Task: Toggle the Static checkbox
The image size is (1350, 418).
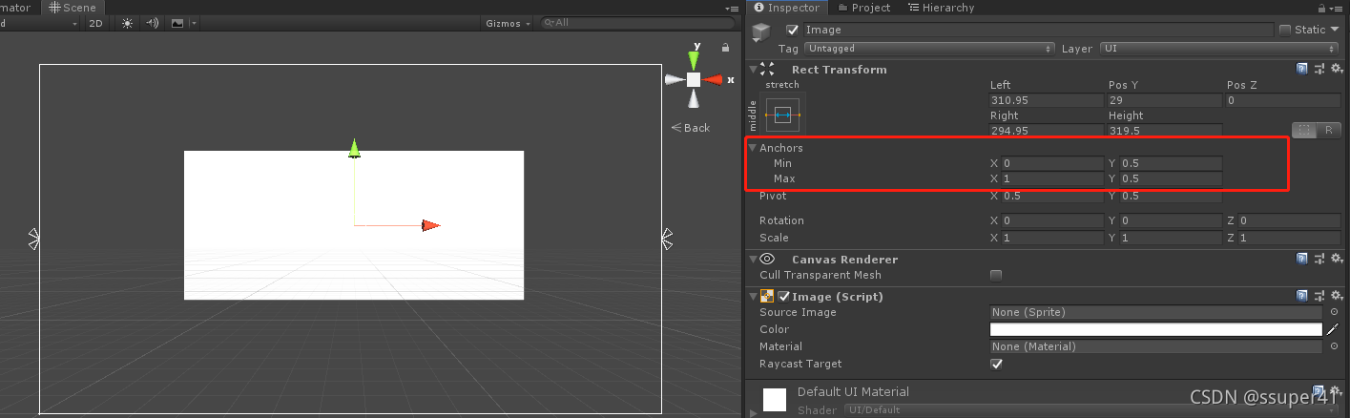Action: click(1284, 30)
